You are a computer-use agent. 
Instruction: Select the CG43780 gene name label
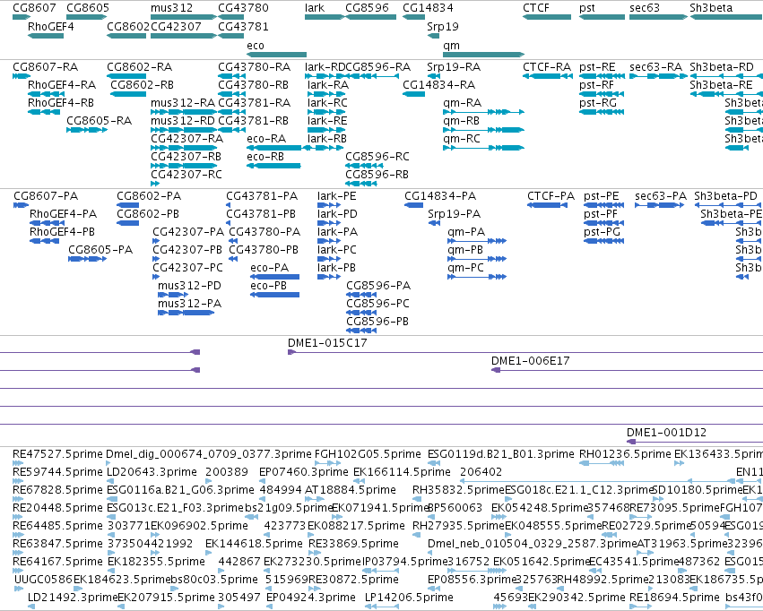243,8
